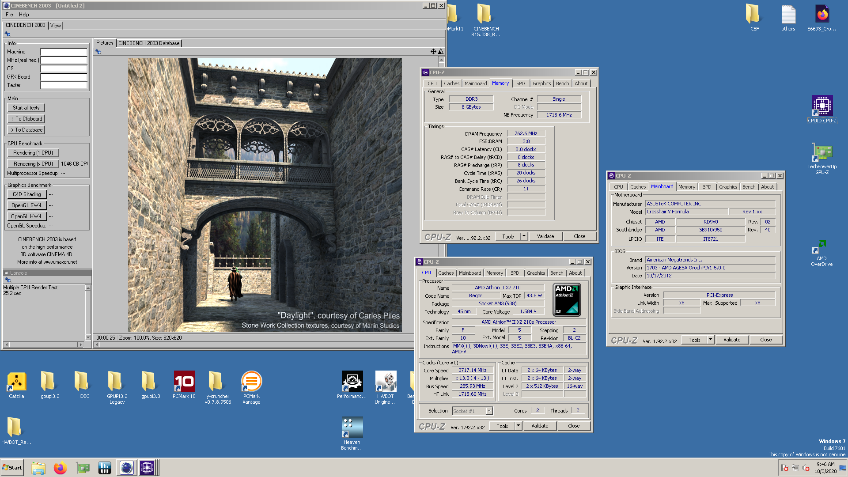This screenshot has width=848, height=477.
Task: Open Bench tab in Mainboard CPU-Z window
Action: pyautogui.click(x=749, y=187)
